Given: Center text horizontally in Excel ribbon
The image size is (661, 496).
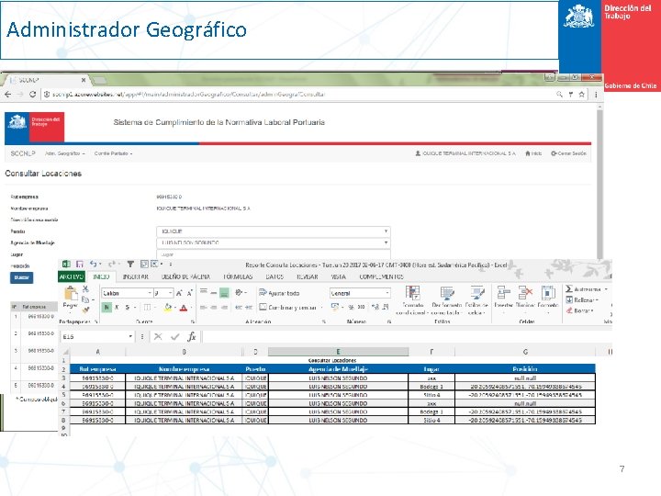Looking at the screenshot, I should pos(214,308).
